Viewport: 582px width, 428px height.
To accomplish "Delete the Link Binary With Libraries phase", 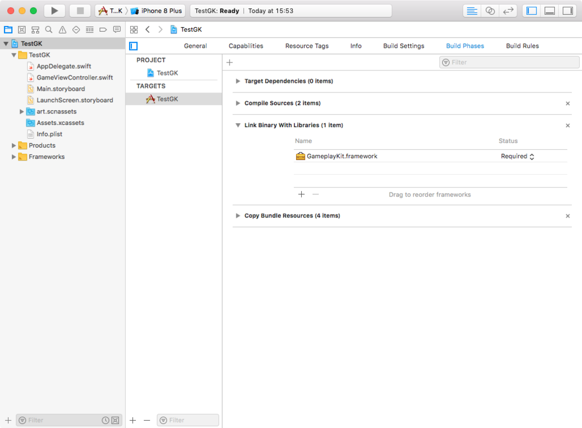I will (x=568, y=125).
